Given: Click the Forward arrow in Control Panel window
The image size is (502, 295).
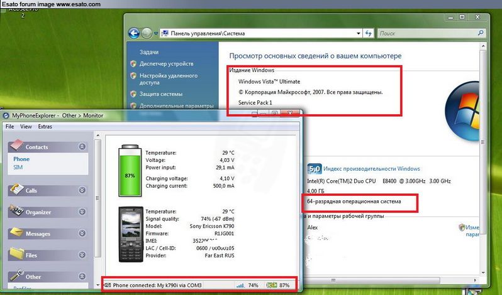Looking at the screenshot, I should coord(147,33).
